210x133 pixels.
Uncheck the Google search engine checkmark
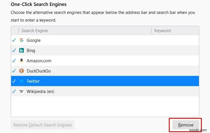tap(14, 40)
